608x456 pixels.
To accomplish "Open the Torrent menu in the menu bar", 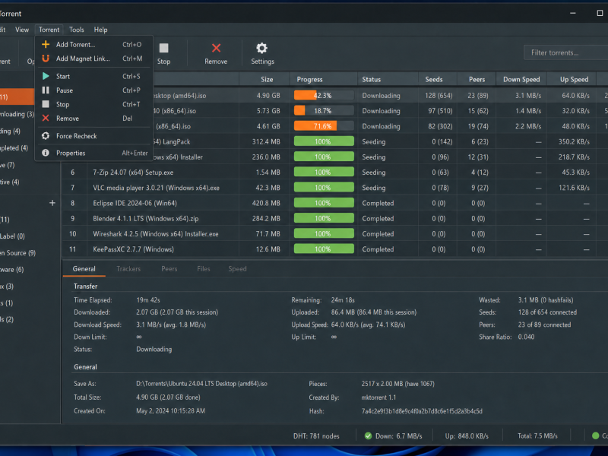I will (x=49, y=30).
